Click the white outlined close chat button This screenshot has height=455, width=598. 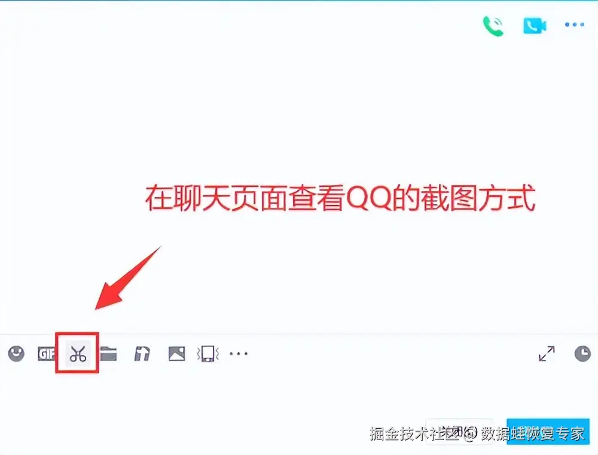(x=459, y=431)
